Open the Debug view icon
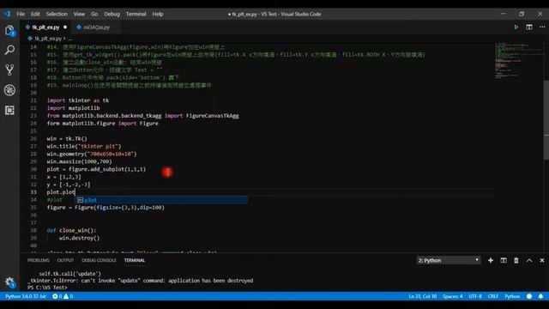Screen dimensions: 549x309 coord(9,90)
